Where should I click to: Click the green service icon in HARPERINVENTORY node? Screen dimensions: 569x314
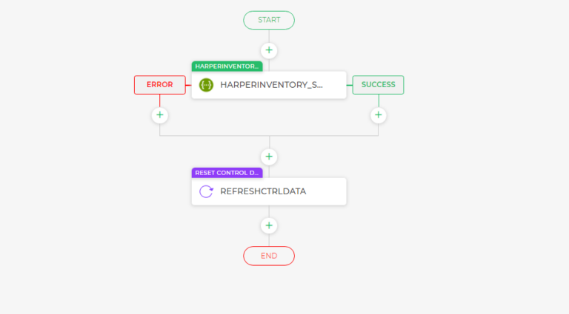(206, 85)
